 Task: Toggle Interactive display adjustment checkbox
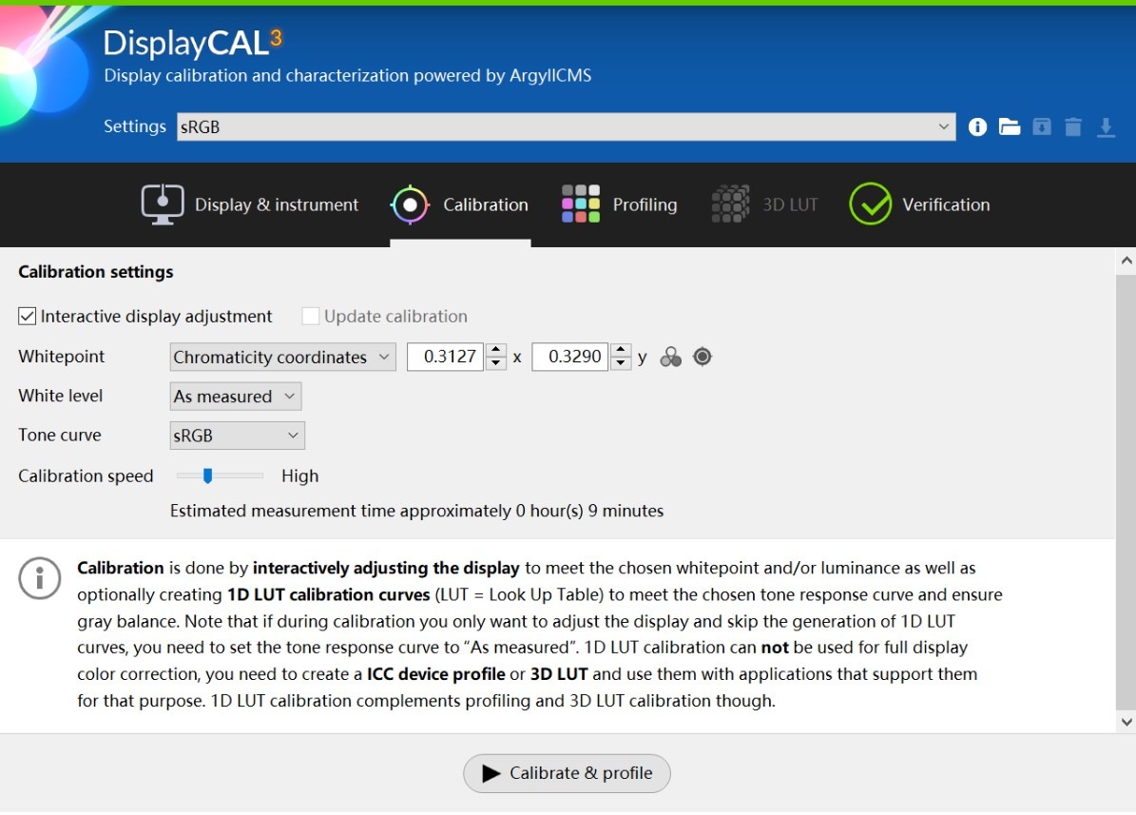(27, 316)
